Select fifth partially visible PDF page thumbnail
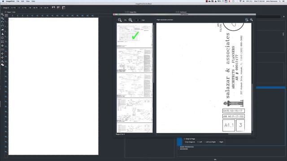 (x=135, y=128)
